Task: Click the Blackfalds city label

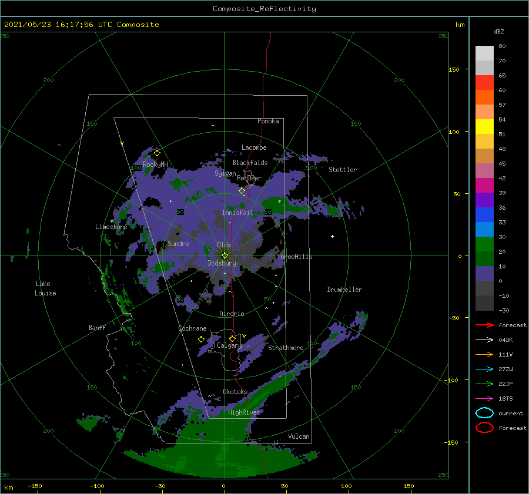Action: click(x=250, y=163)
